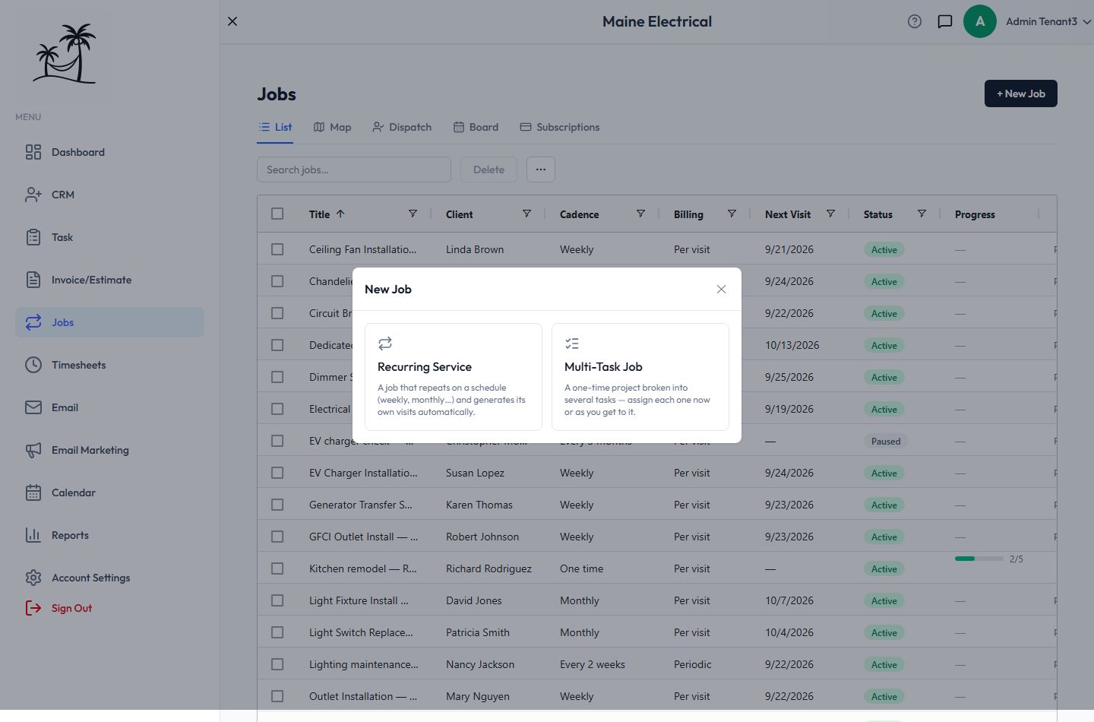This screenshot has height=722, width=1094.
Task: Open the Title column filter
Action: (x=413, y=214)
